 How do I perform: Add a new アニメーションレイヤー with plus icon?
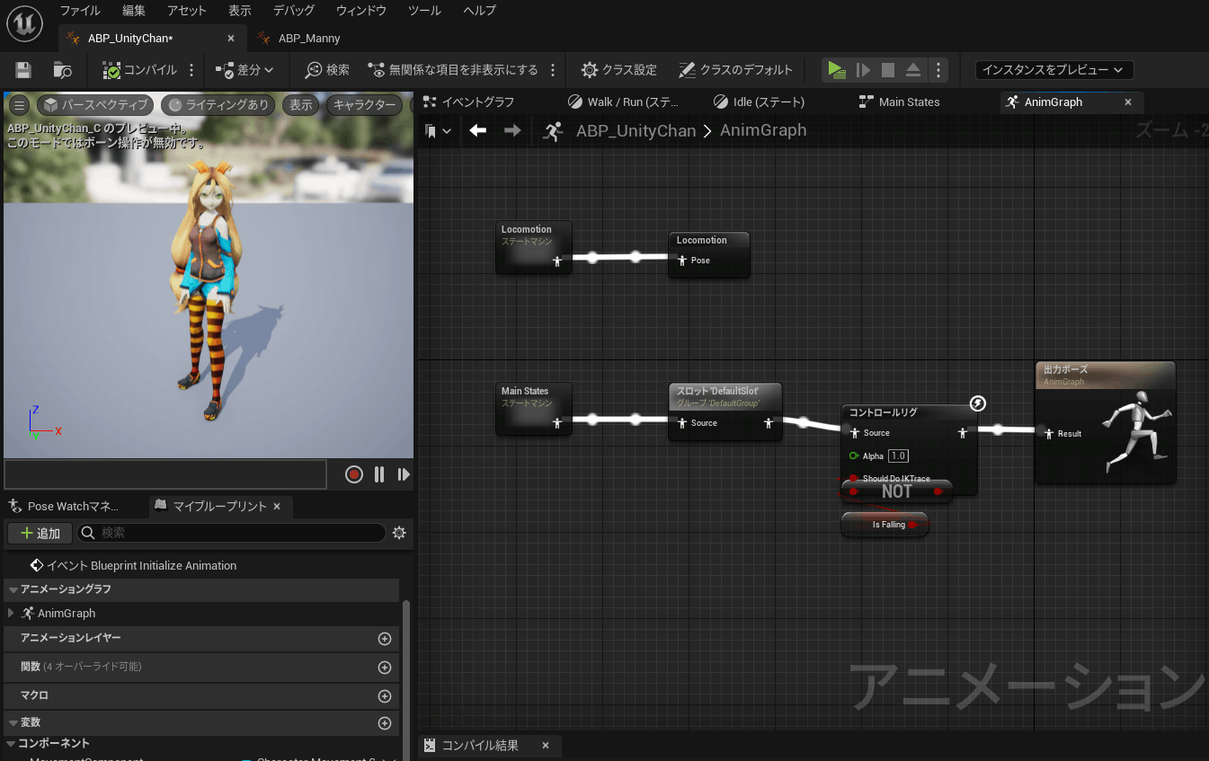385,639
